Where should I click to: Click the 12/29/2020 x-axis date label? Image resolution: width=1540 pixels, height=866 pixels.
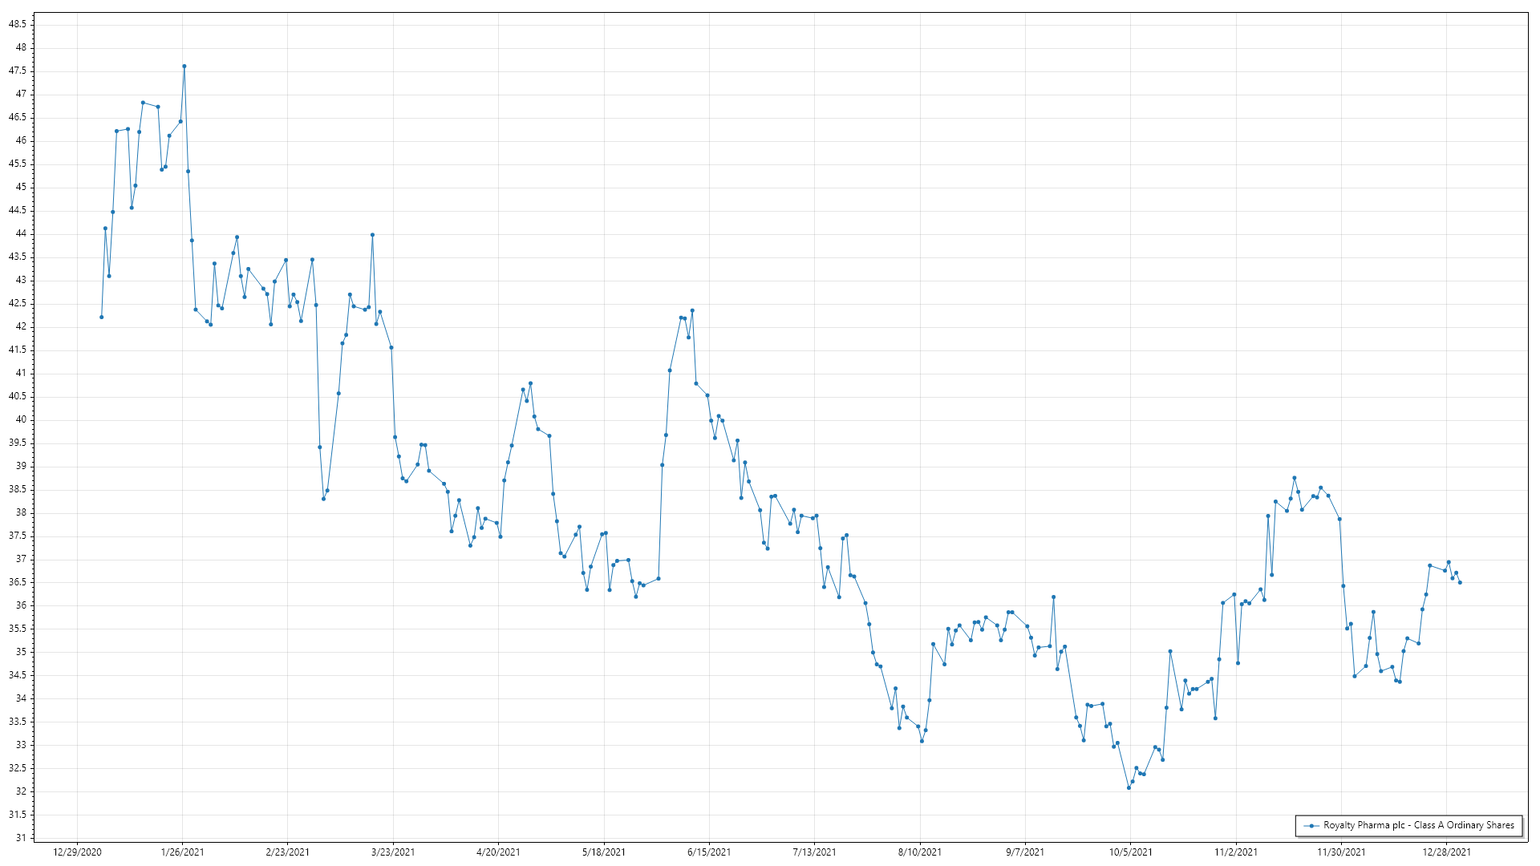pyautogui.click(x=77, y=852)
